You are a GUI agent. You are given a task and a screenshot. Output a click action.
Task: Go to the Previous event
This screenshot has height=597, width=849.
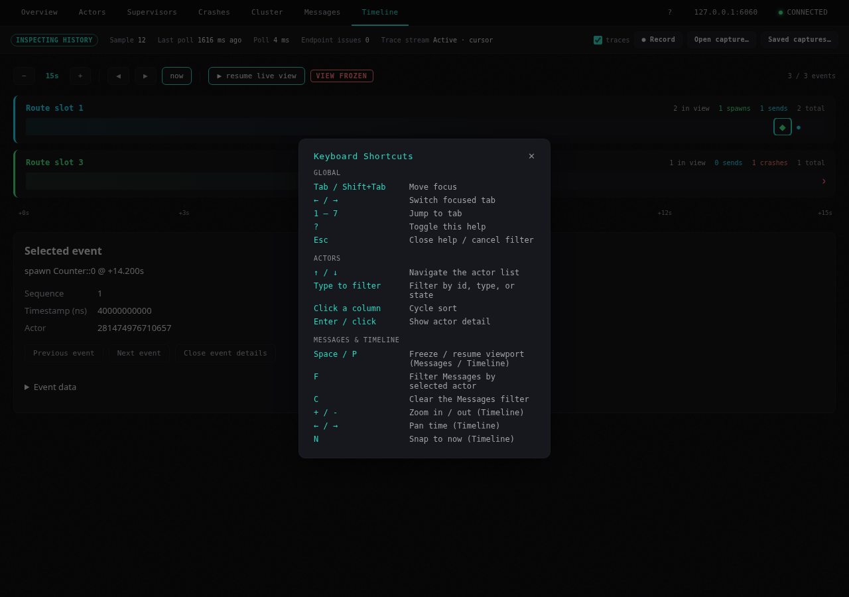tap(64, 353)
